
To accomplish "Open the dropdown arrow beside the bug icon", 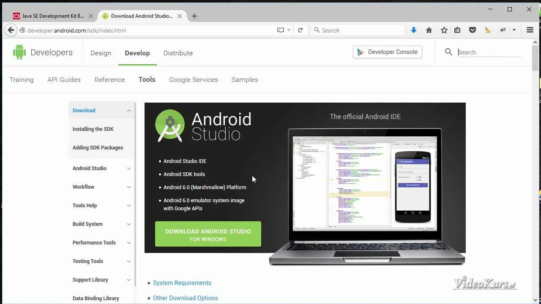I will 514,30.
